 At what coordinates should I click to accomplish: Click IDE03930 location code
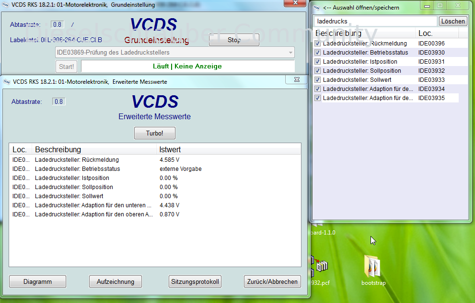click(431, 53)
